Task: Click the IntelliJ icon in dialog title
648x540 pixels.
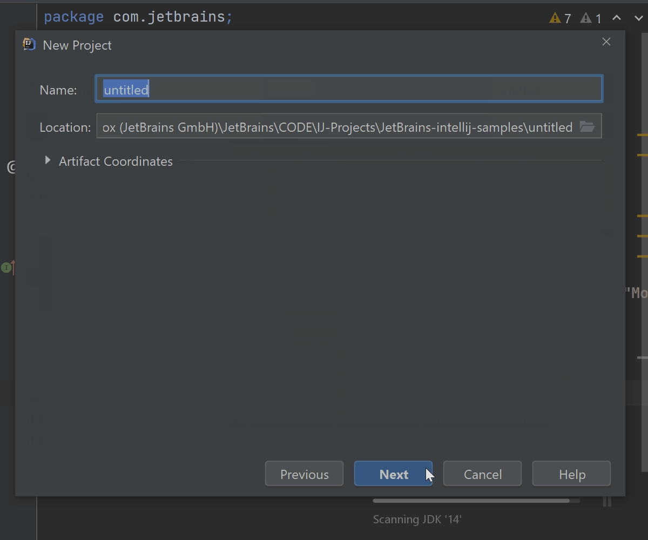Action: tap(29, 44)
